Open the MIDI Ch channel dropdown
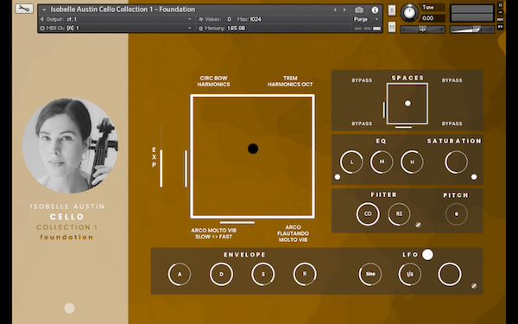This screenshot has height=324, width=518. coord(116,29)
